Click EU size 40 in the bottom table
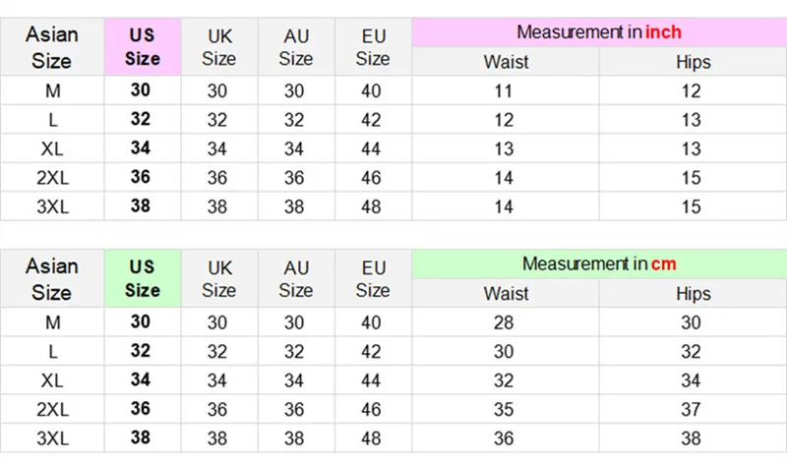This screenshot has height=466, width=787. [x=373, y=322]
